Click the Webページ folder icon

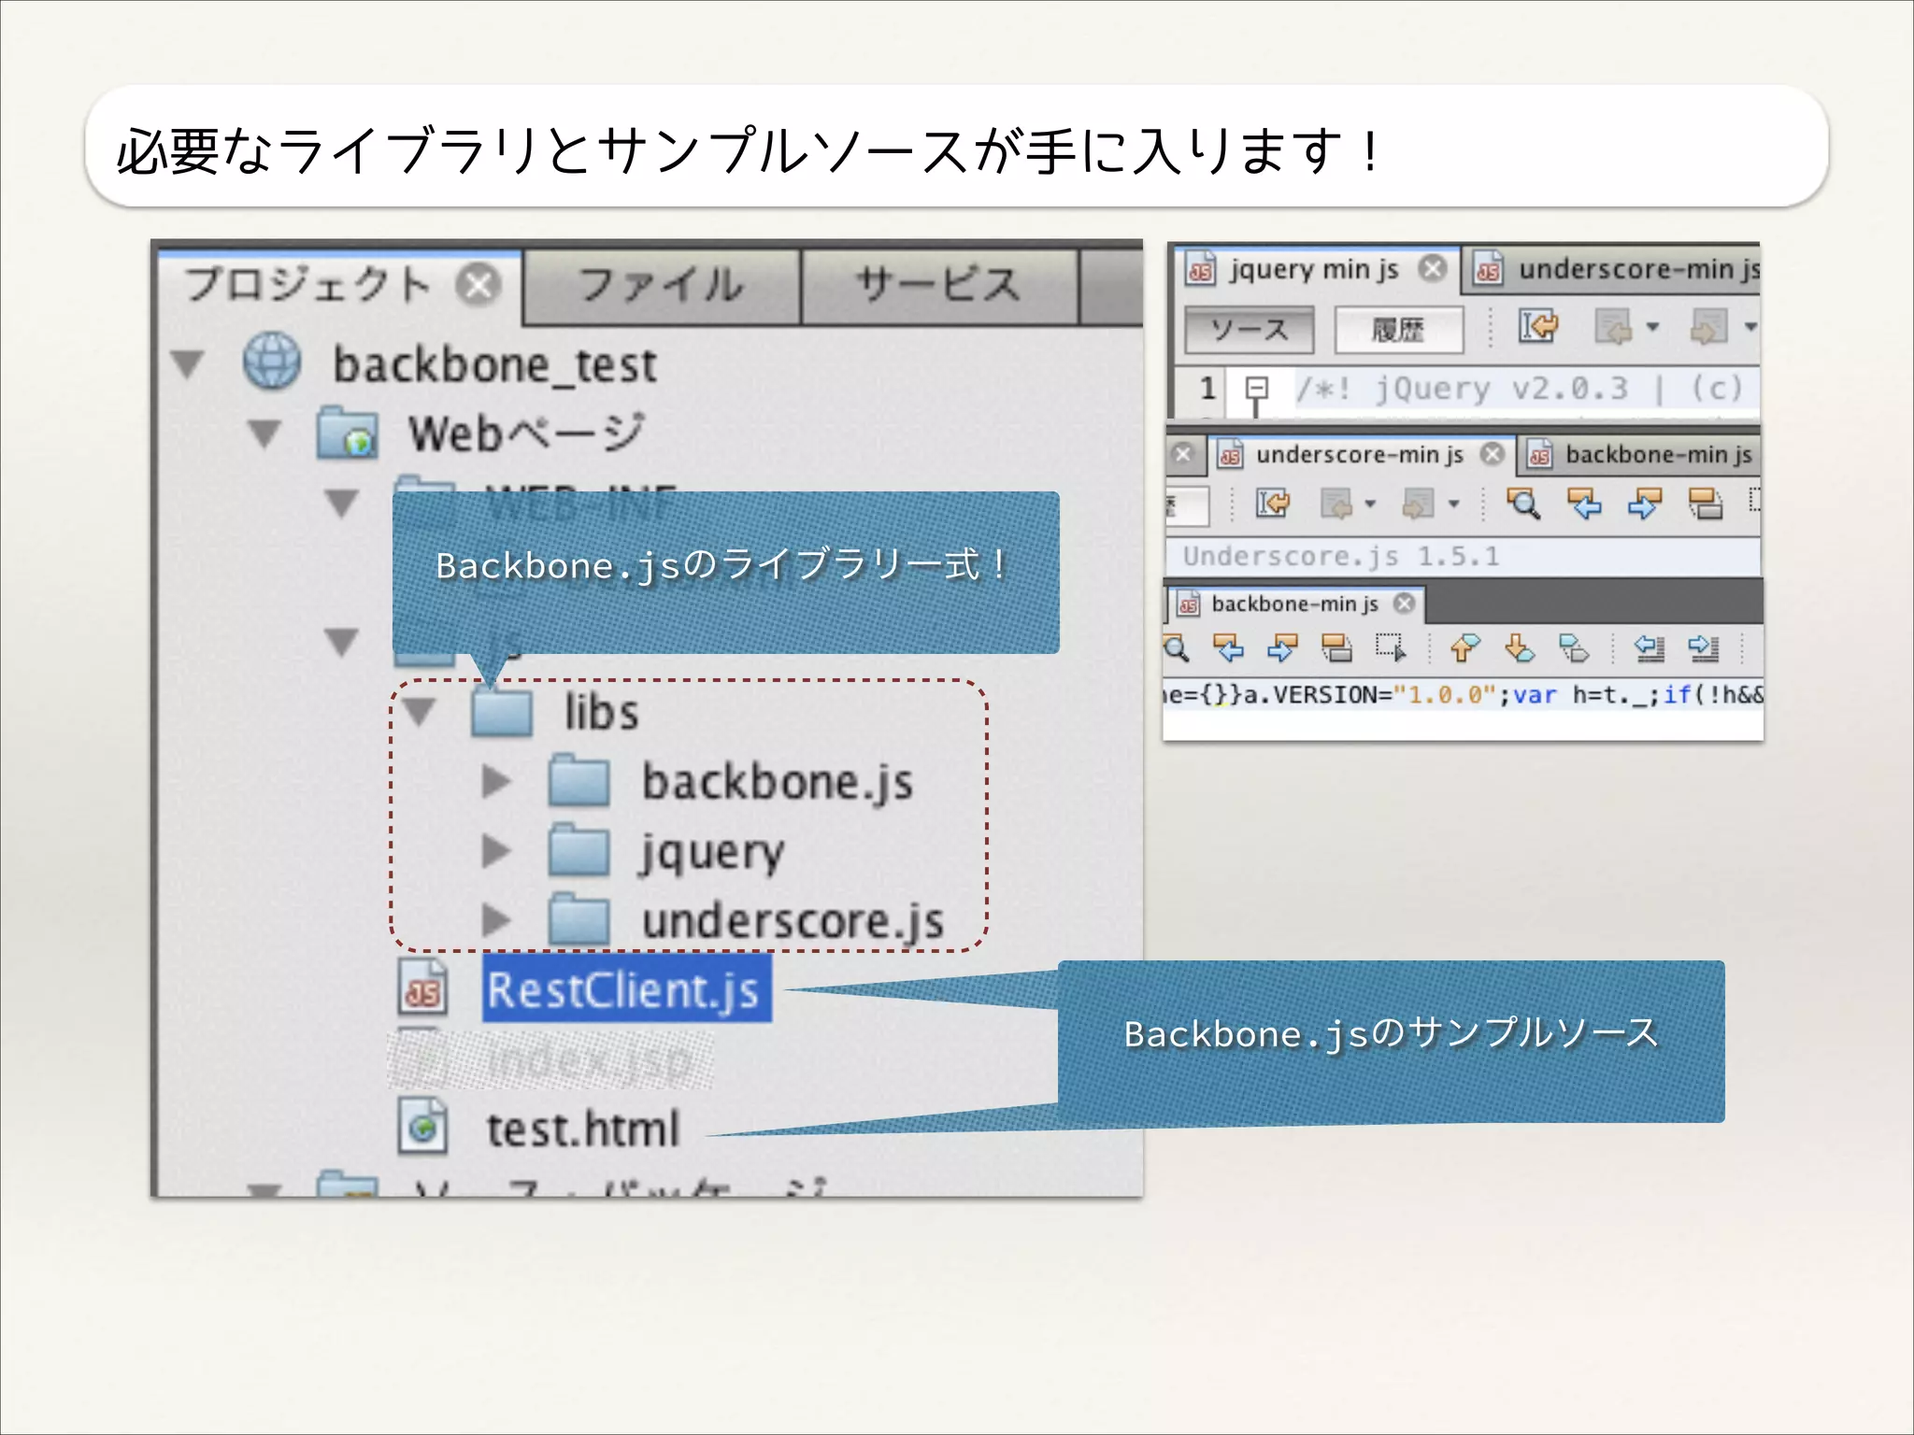347,433
